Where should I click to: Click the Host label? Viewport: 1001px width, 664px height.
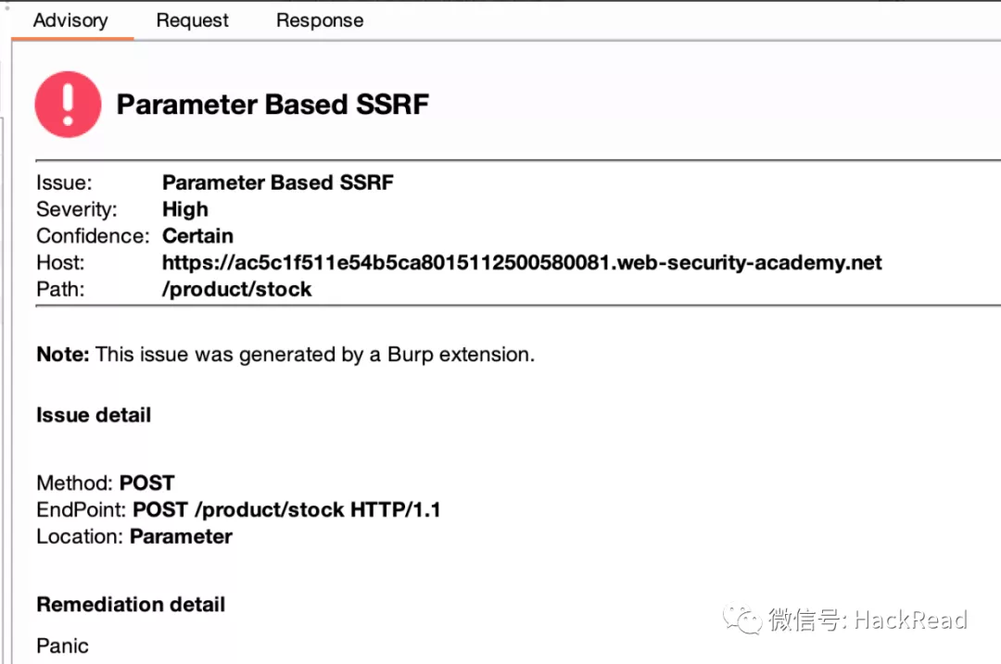click(x=60, y=263)
